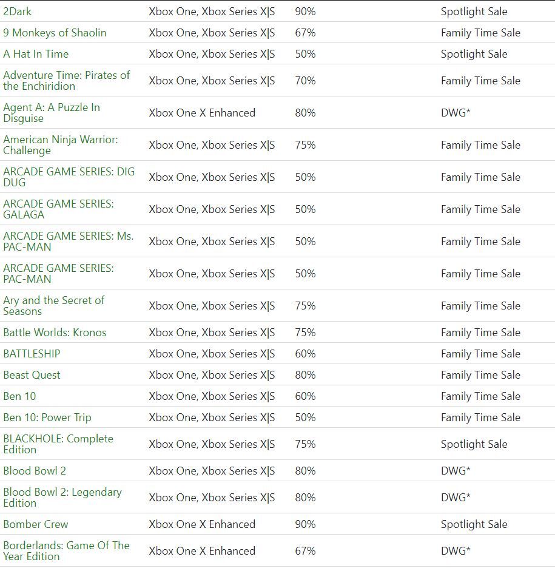Select 67% discount in 9 Monkeys row
This screenshot has height=568, width=555.
(x=305, y=33)
